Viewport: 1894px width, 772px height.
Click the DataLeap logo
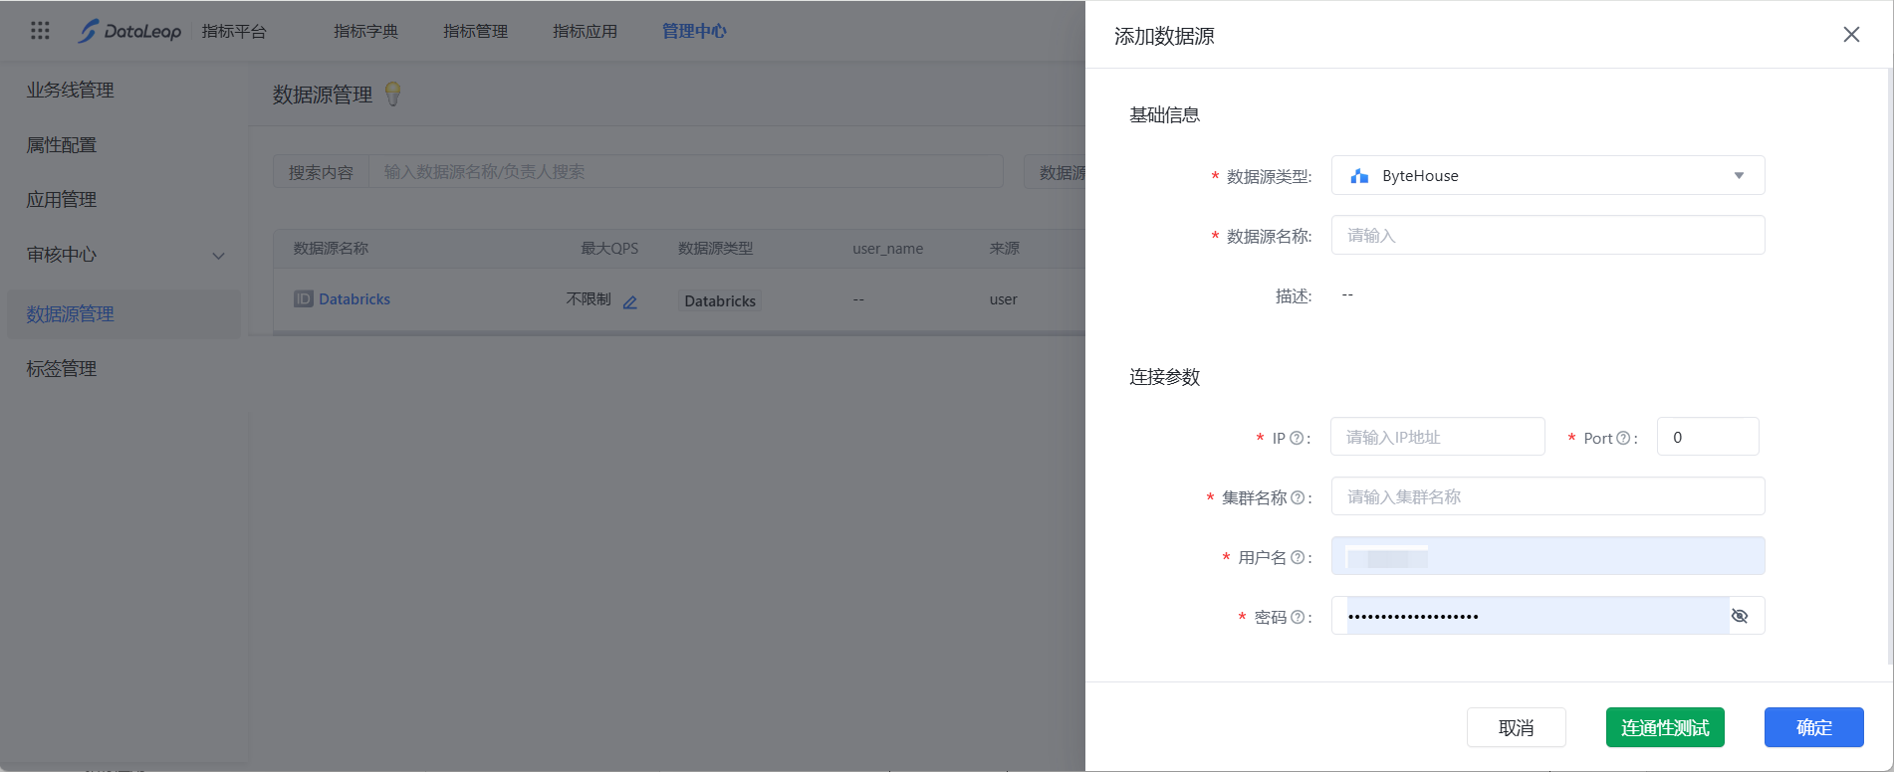[x=130, y=31]
